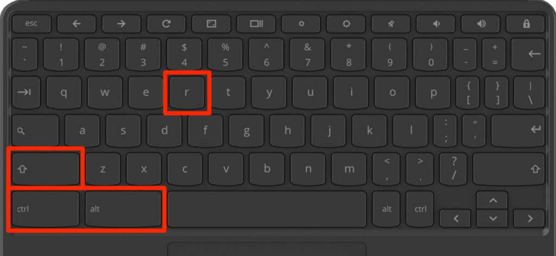Screen dimensions: 556x256
Task: Click the volume up key
Action: point(481,24)
